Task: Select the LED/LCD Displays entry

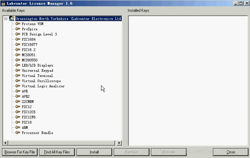Action: [37, 65]
